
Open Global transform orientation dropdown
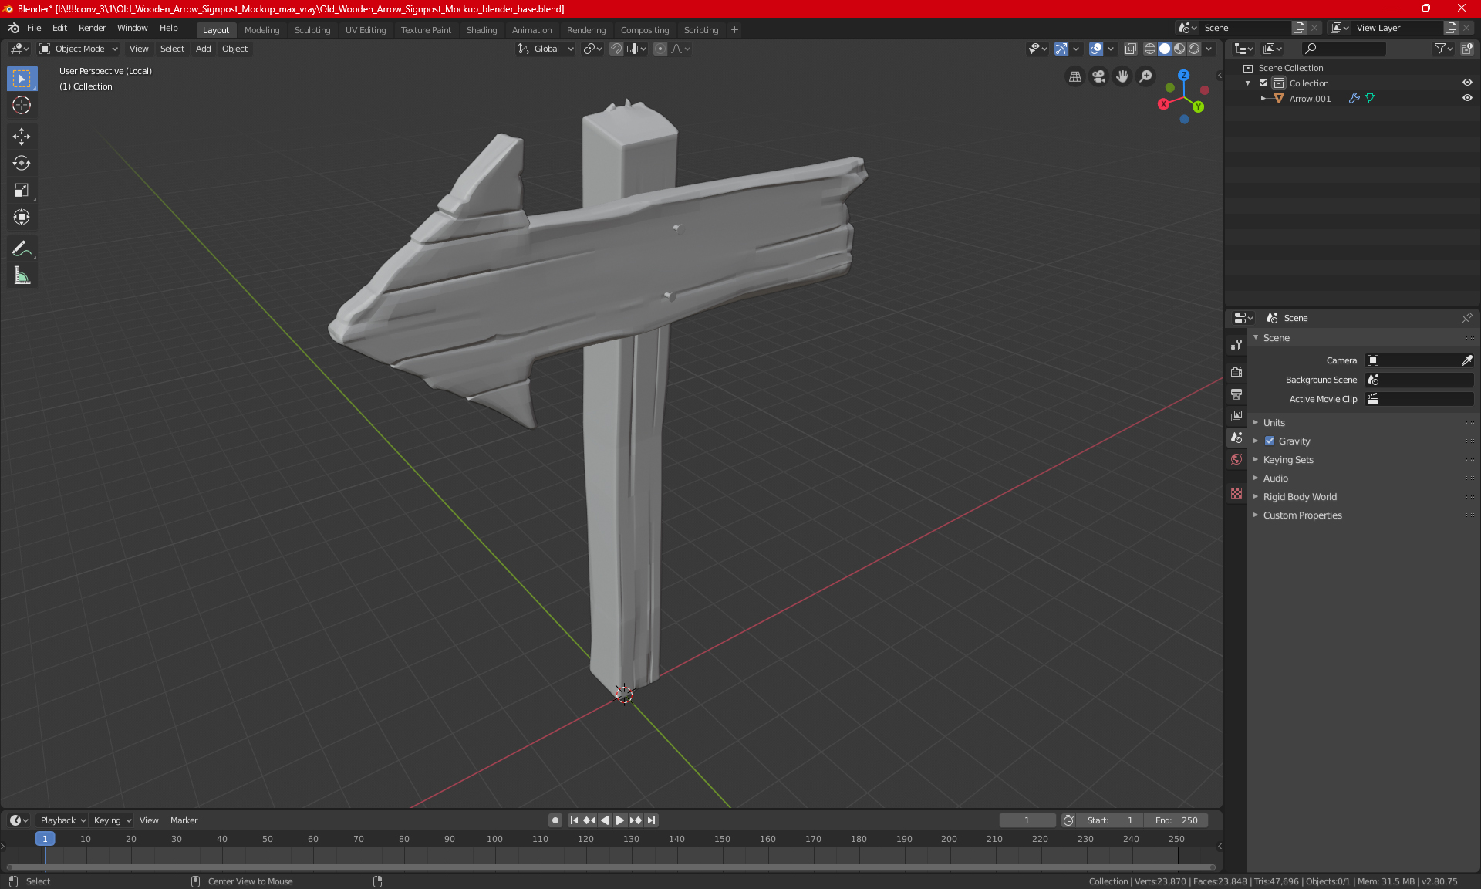pos(546,49)
